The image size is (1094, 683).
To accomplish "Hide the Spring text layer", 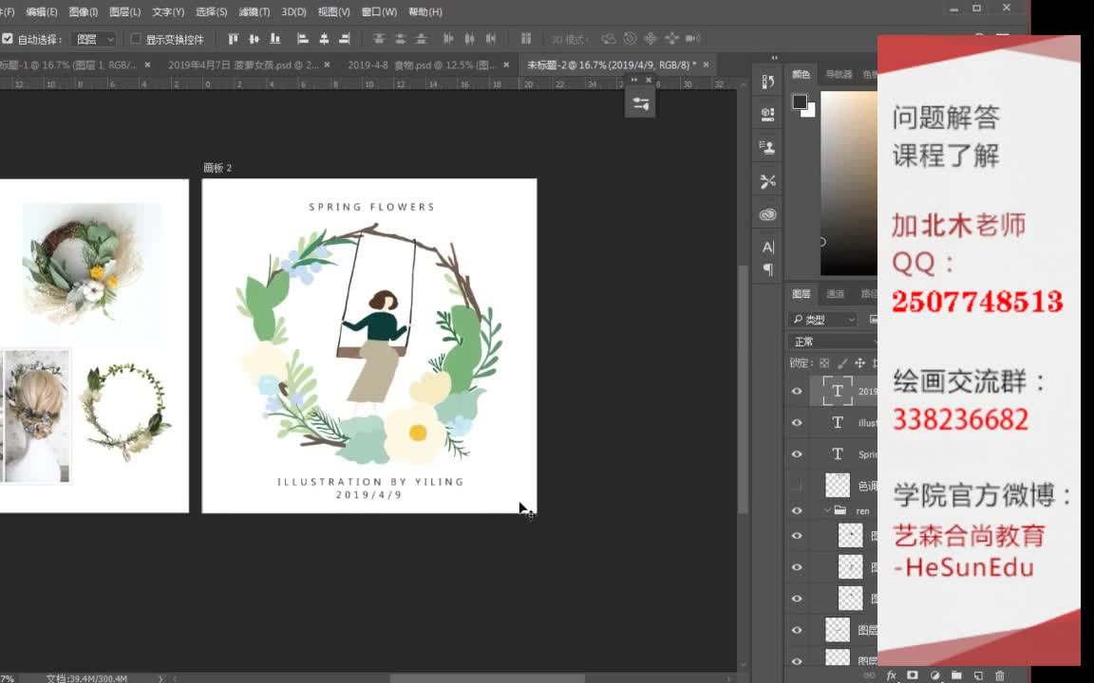I will point(796,453).
